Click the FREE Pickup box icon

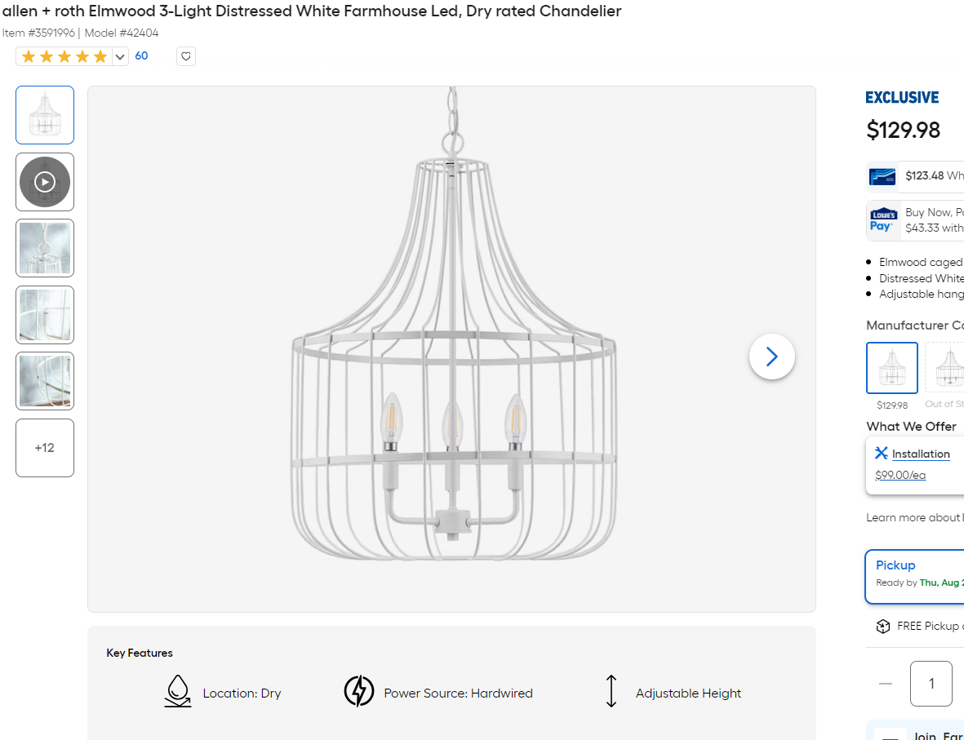point(882,626)
